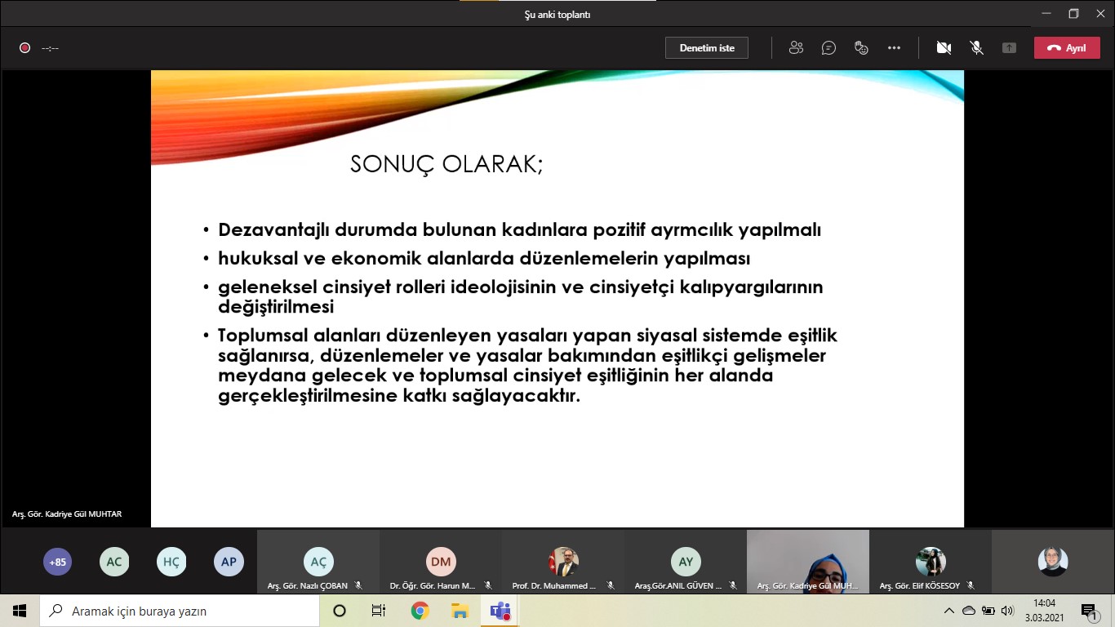
Task: Leave the meeting with Ayrıl button
Action: (1066, 48)
